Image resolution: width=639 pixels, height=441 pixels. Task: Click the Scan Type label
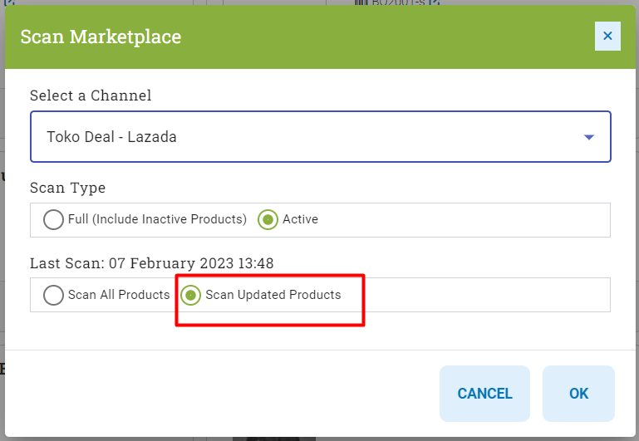[68, 188]
